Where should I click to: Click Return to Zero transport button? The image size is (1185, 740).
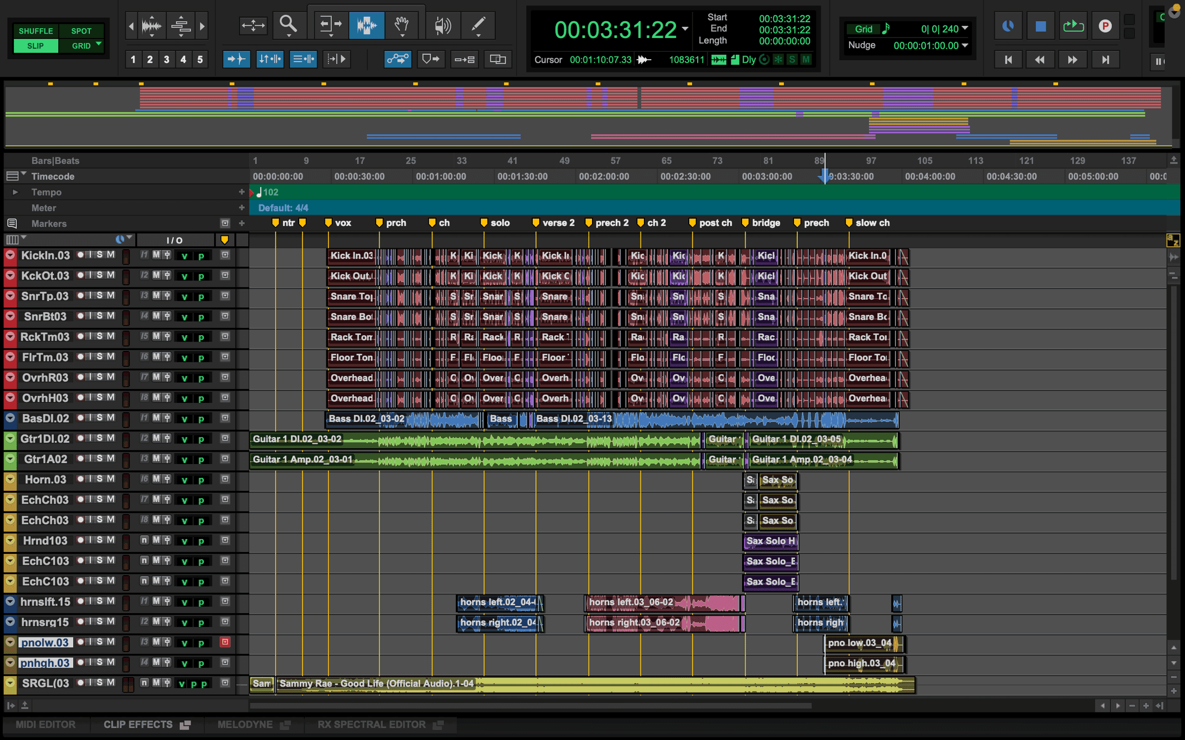pyautogui.click(x=1008, y=60)
